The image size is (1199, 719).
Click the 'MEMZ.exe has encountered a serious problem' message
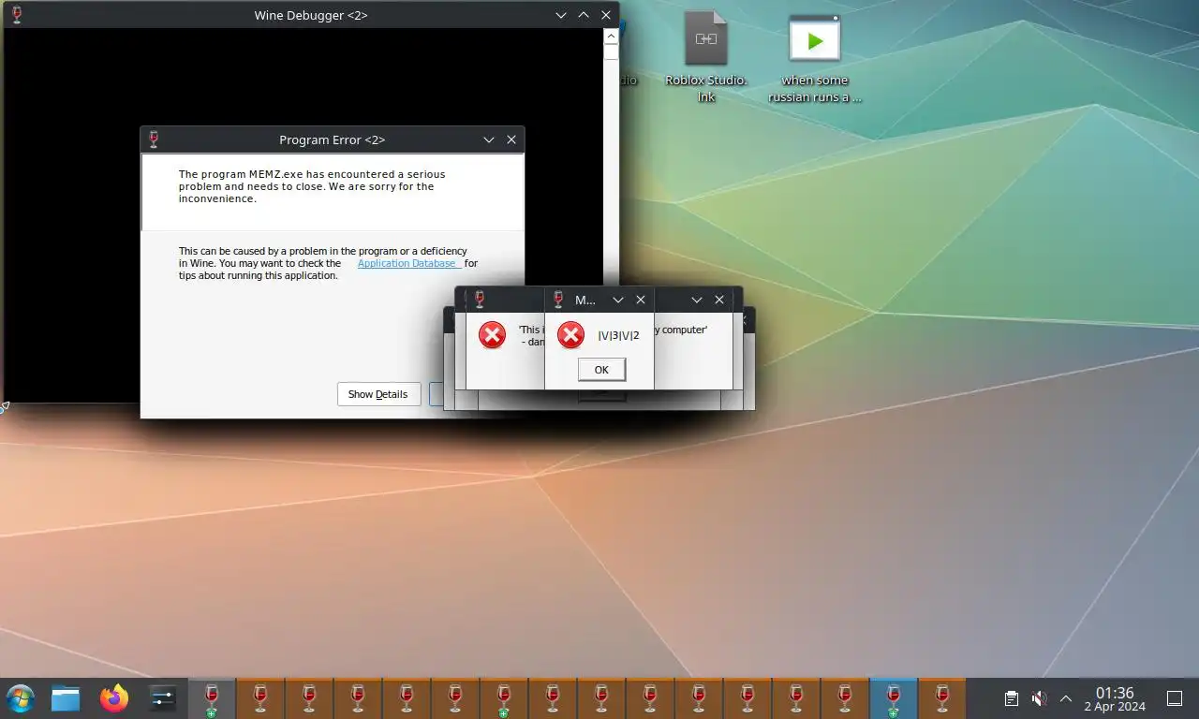coord(312,186)
